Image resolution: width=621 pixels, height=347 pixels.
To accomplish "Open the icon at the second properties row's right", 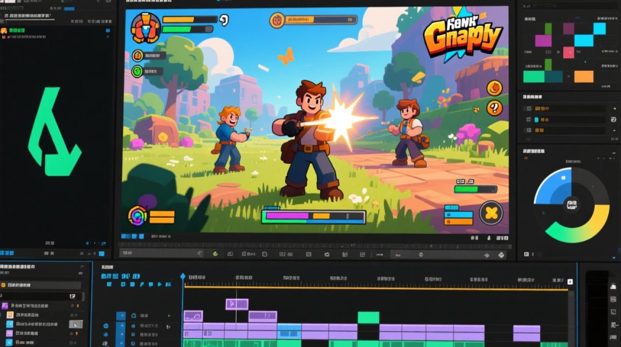I will click(x=613, y=120).
